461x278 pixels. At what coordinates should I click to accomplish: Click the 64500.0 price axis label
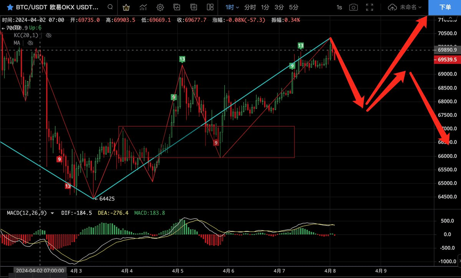(447, 197)
